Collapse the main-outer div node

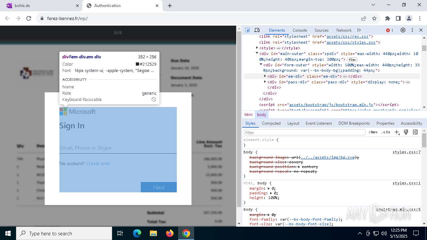[257, 53]
